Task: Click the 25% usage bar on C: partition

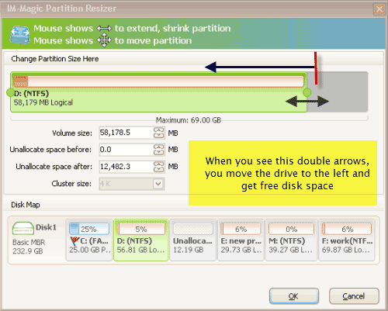Action: (89, 229)
